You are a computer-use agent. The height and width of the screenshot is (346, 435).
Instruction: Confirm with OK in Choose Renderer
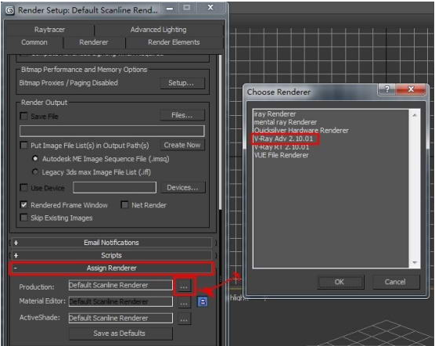[340, 282]
